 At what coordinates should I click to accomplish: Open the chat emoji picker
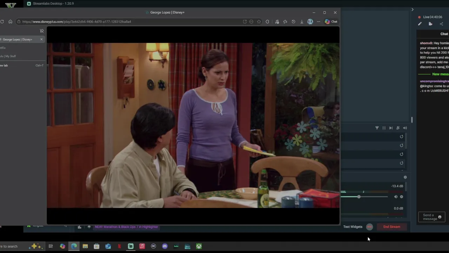click(440, 217)
